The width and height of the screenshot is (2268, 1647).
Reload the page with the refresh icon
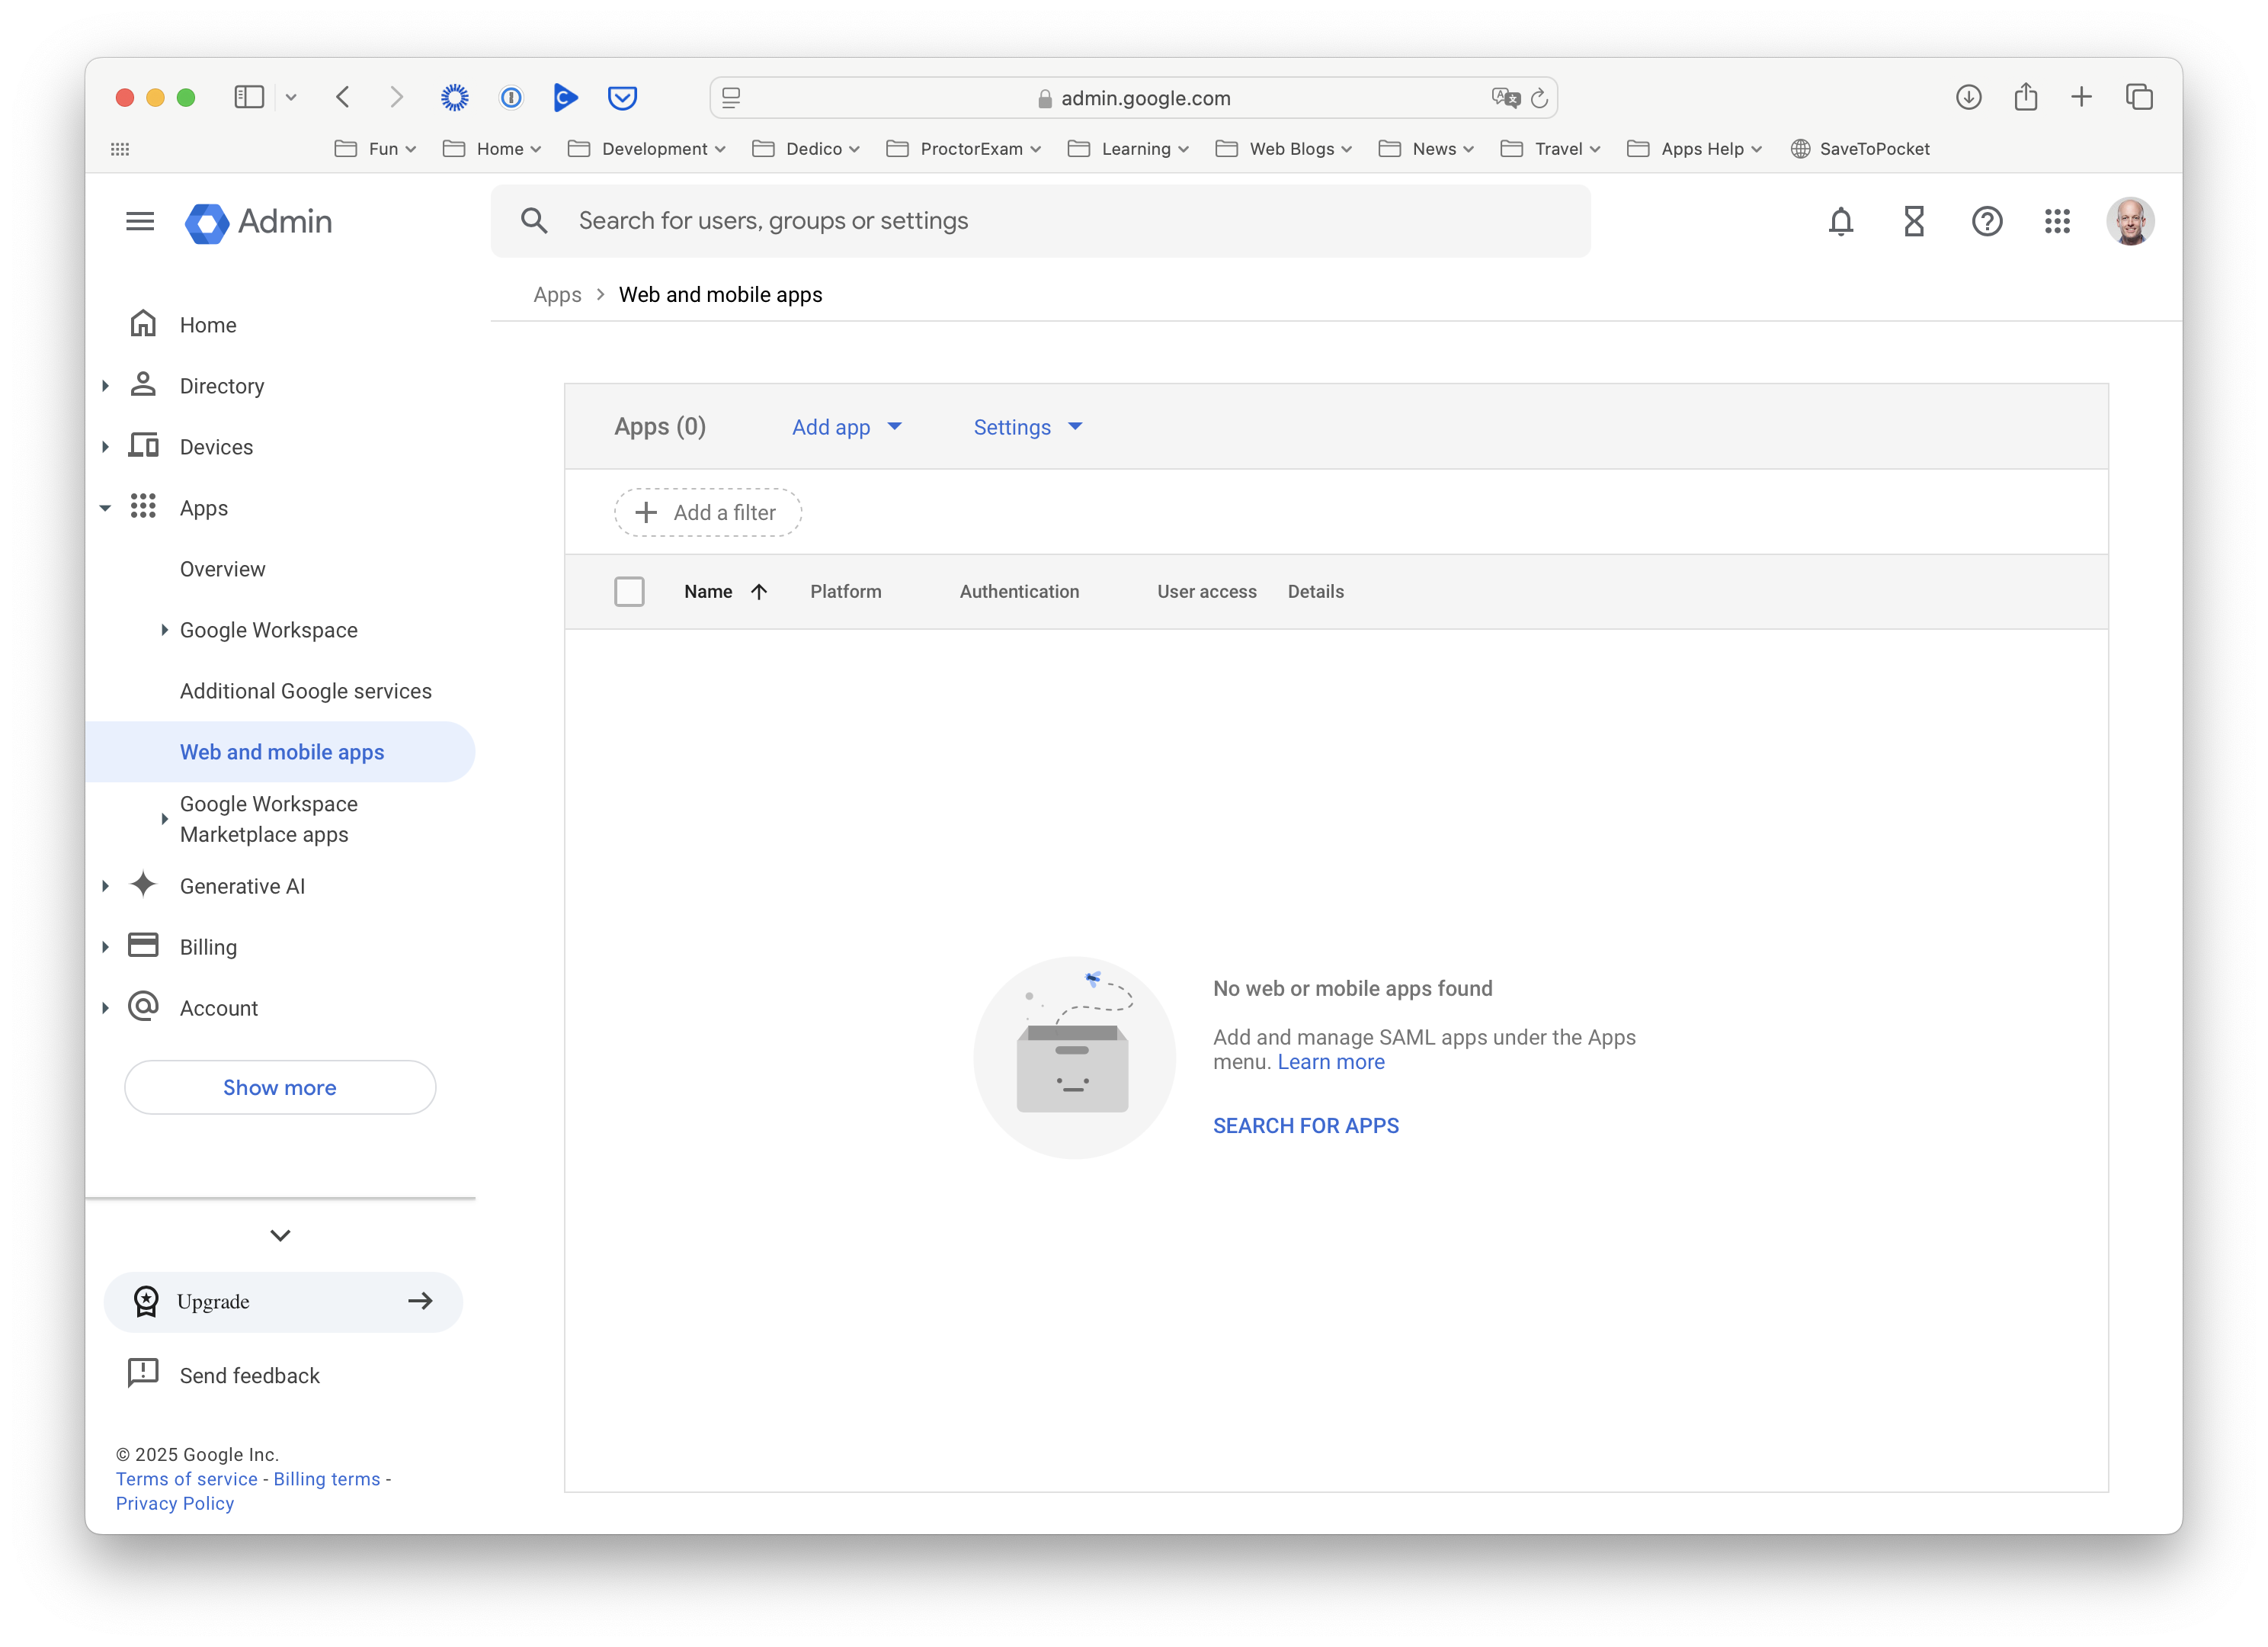coord(1540,98)
